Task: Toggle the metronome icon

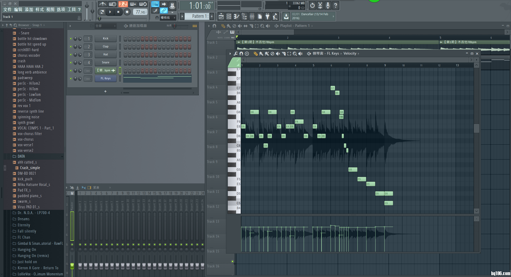Action: (x=103, y=4)
